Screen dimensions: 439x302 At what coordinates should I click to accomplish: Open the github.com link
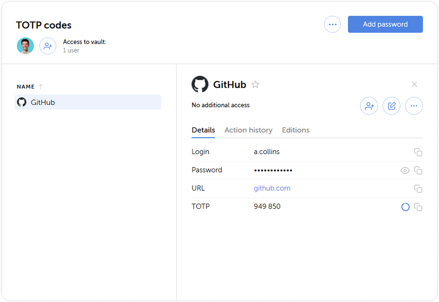point(272,188)
